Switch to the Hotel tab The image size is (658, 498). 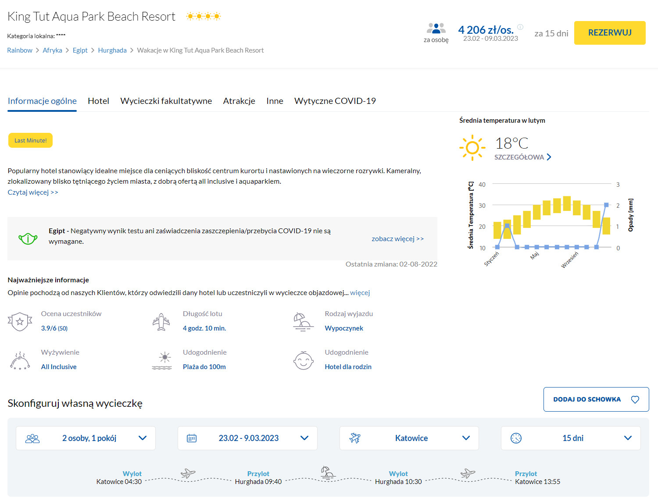click(98, 101)
